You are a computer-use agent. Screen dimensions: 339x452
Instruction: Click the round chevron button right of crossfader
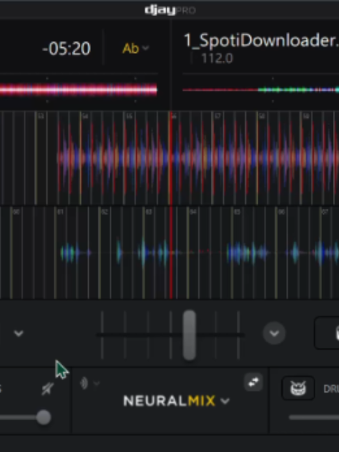click(274, 333)
